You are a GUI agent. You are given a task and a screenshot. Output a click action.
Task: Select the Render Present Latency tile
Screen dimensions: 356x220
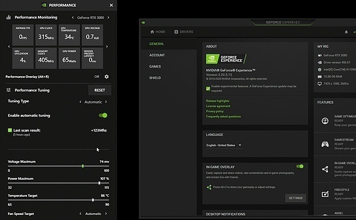click(92, 58)
